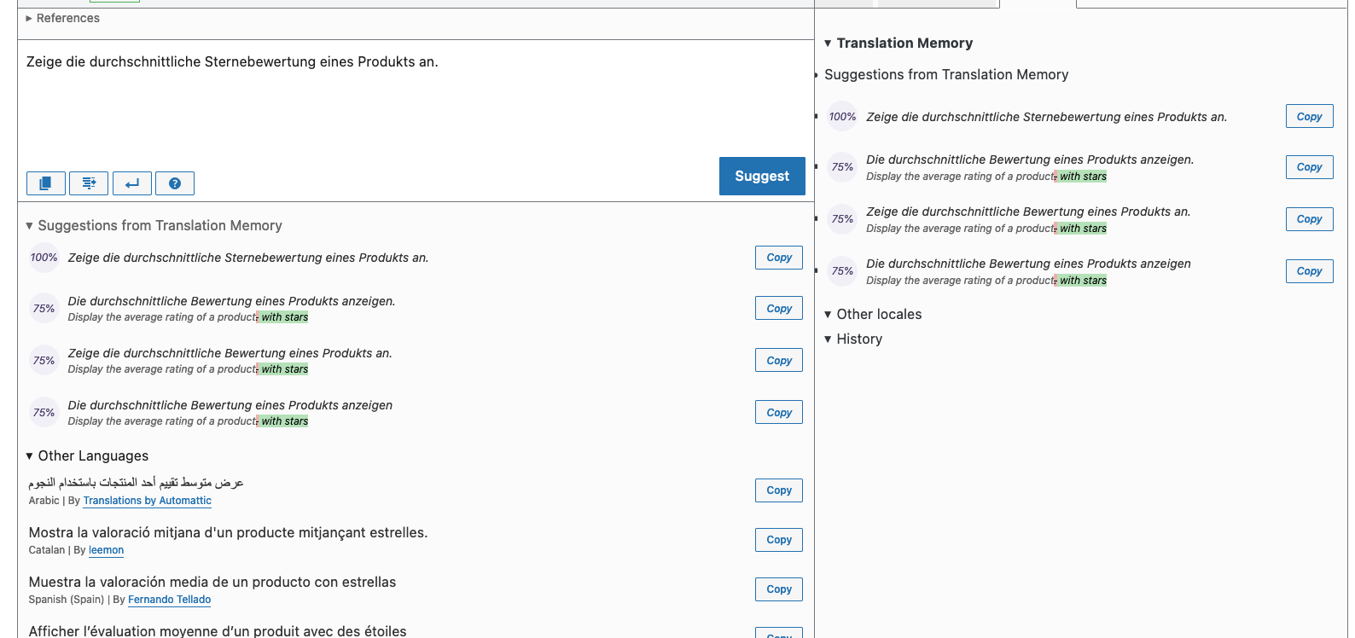
Task: Copy the Catalan translation
Action: pos(779,540)
